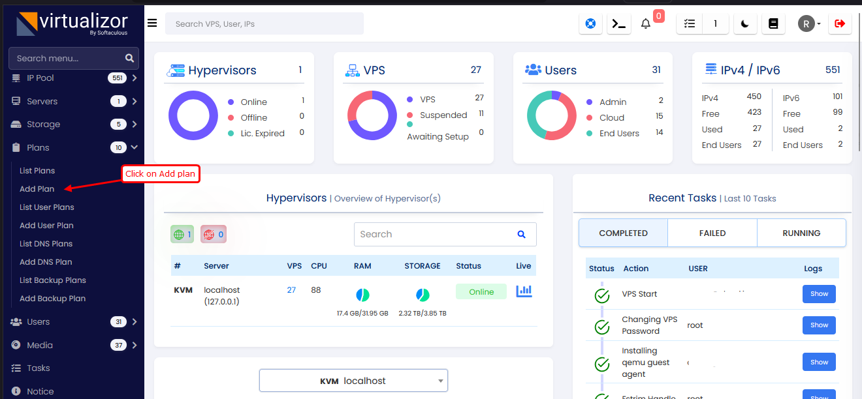This screenshot has height=399, width=862.
Task: Filter hypervisors by online globe badge
Action: pyautogui.click(x=182, y=234)
